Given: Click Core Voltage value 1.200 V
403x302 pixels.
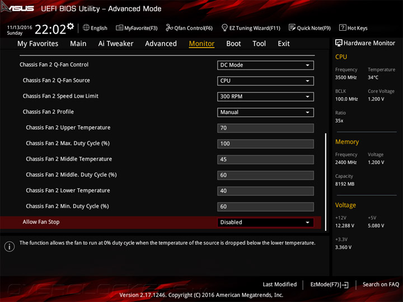Looking at the screenshot, I should pos(376,99).
